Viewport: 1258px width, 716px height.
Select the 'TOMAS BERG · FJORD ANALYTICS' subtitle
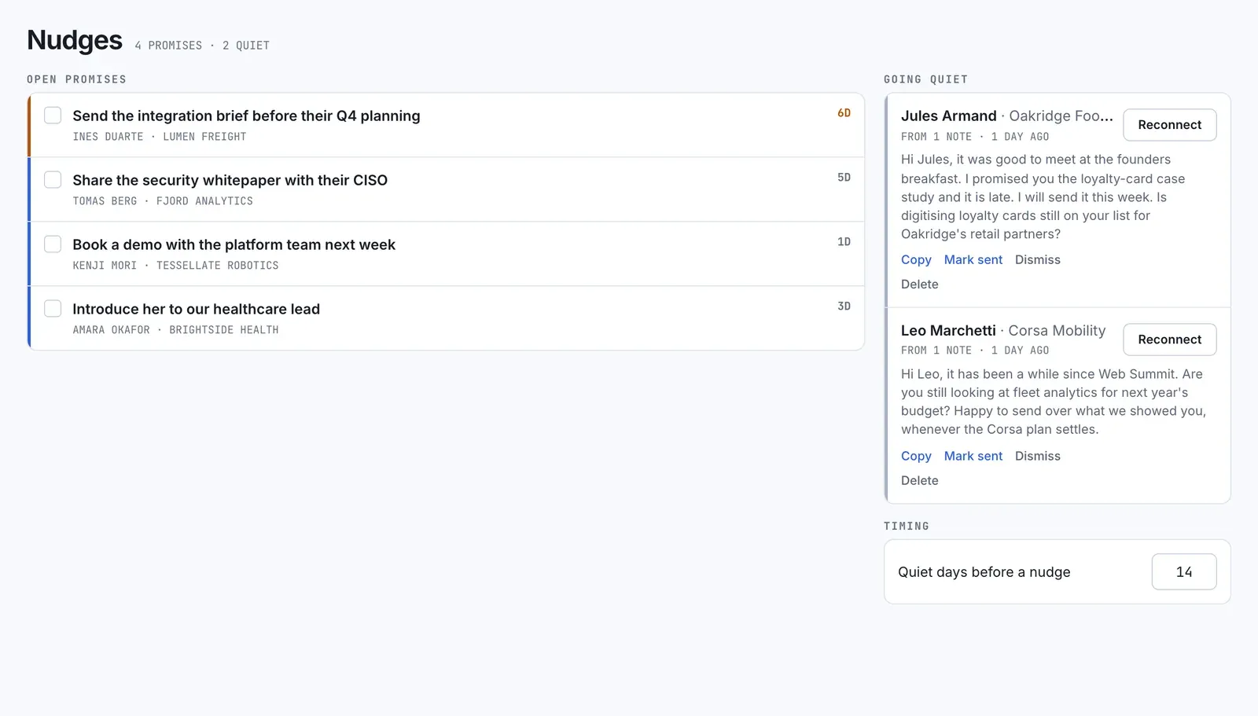[x=163, y=201]
